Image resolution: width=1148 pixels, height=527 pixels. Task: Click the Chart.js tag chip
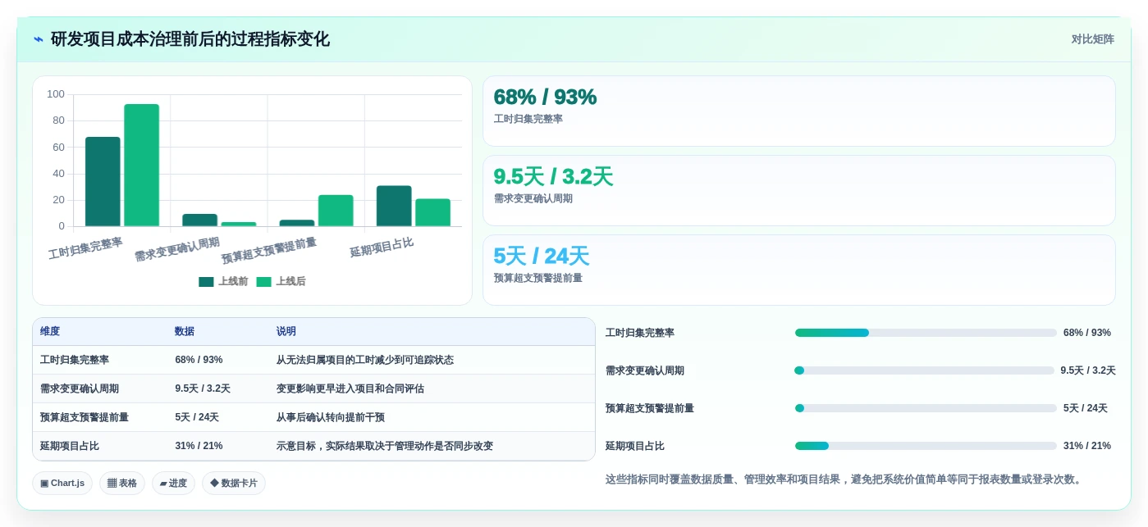[x=62, y=484]
